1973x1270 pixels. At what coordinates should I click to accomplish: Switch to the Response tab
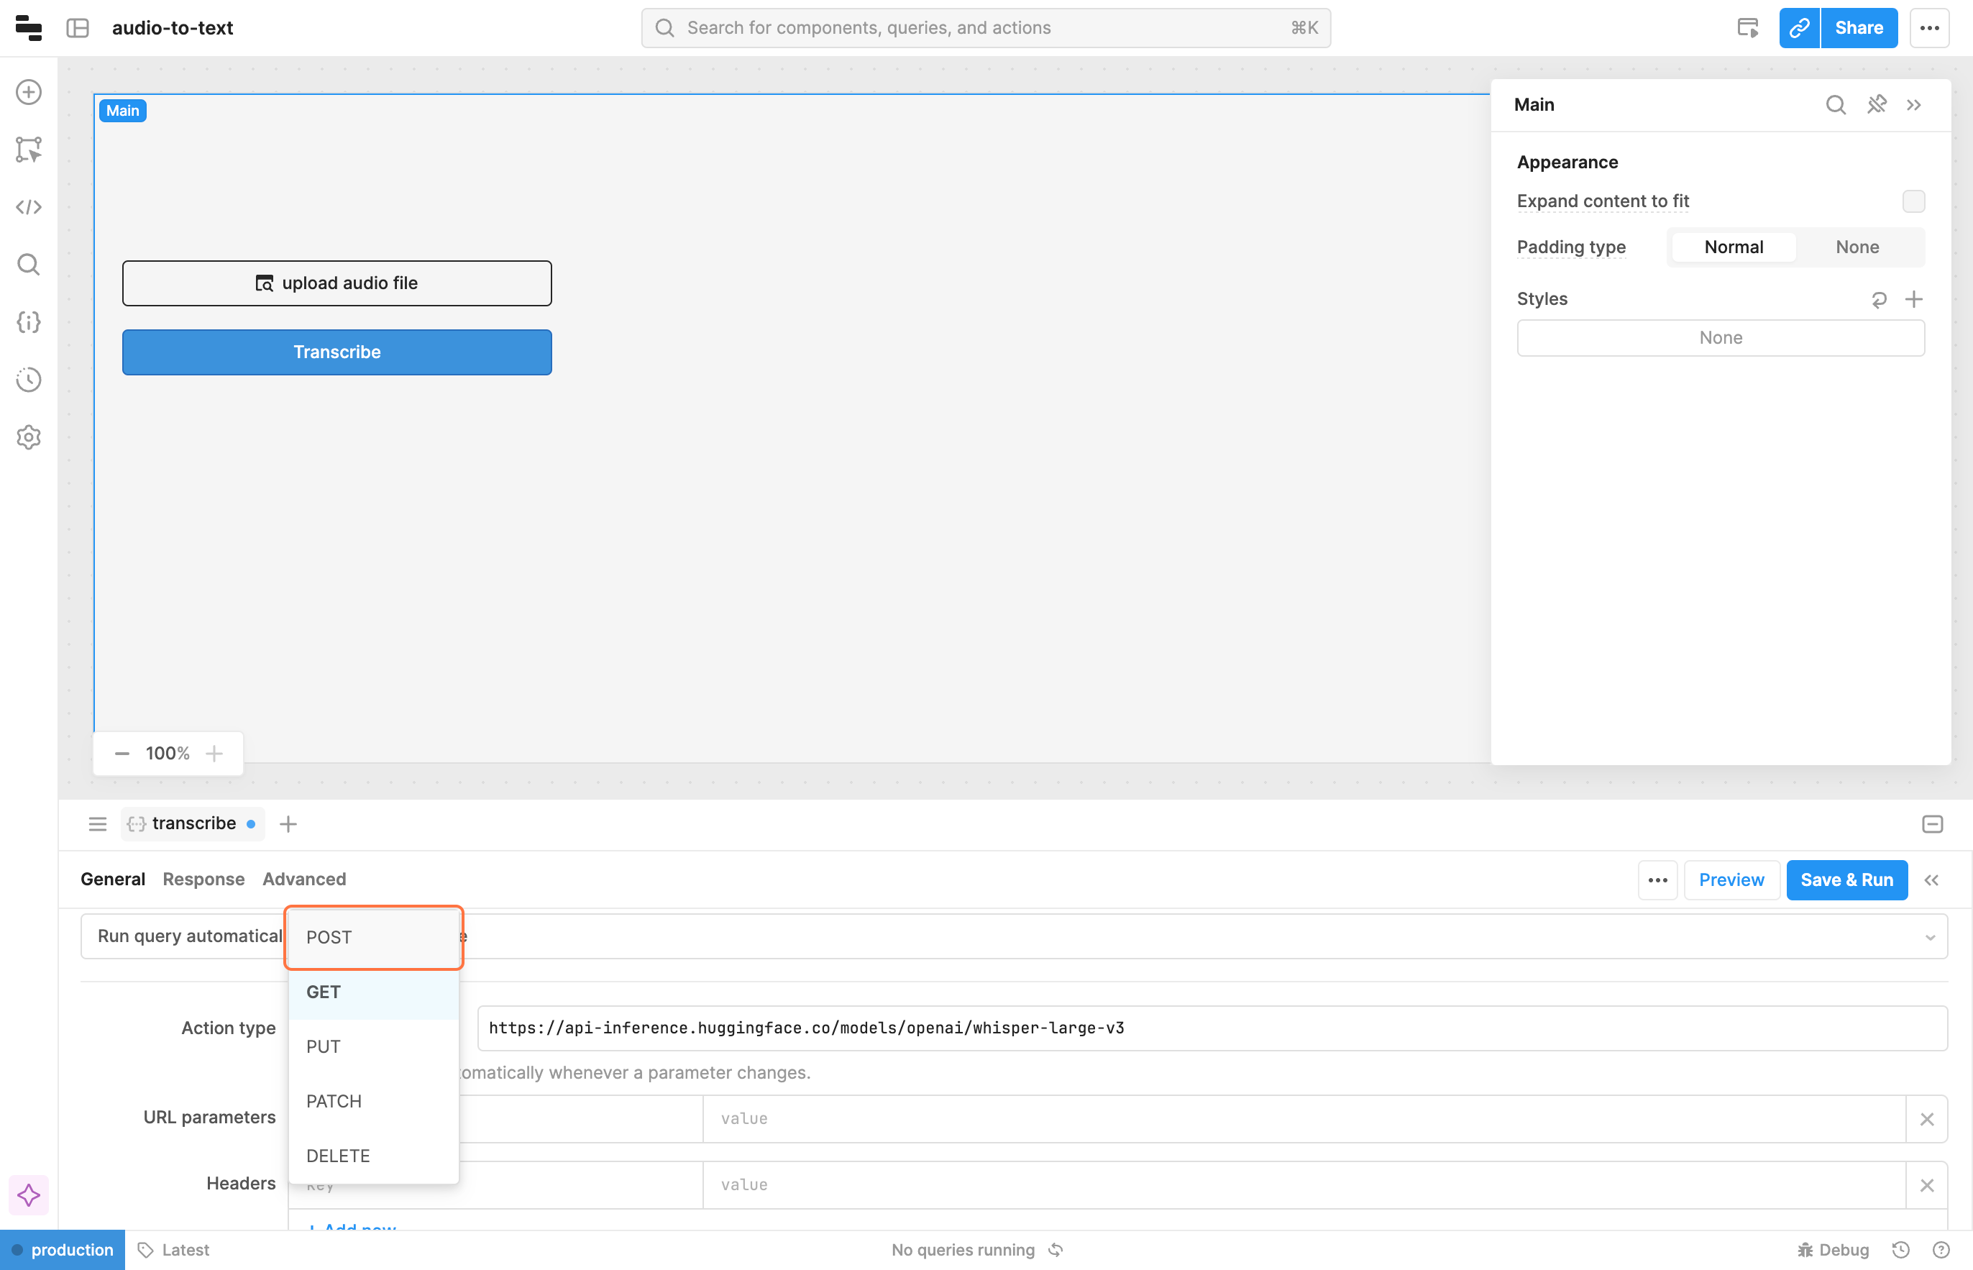203,879
